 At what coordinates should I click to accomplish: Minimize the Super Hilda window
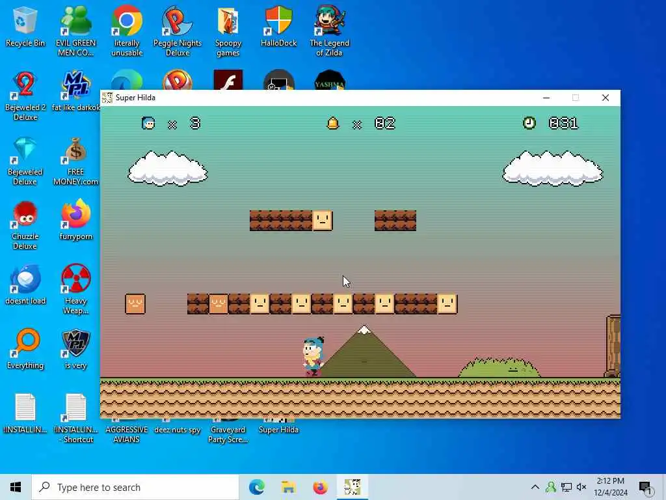pos(546,98)
